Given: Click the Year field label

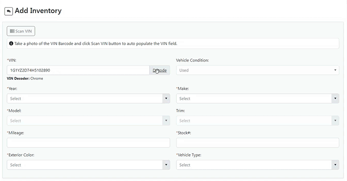Looking at the screenshot, I should [13, 89].
